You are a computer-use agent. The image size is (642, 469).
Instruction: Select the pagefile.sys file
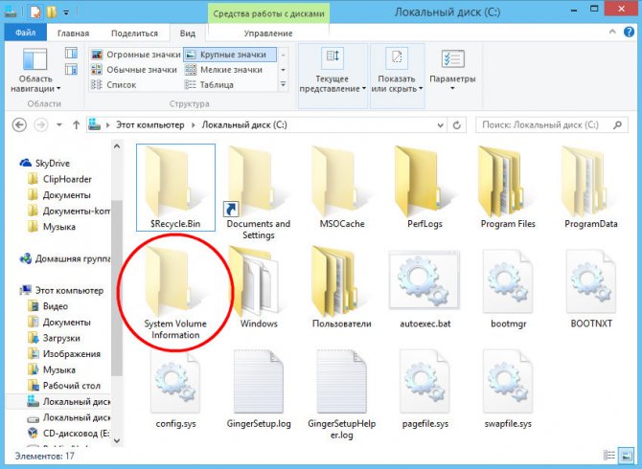tap(424, 389)
